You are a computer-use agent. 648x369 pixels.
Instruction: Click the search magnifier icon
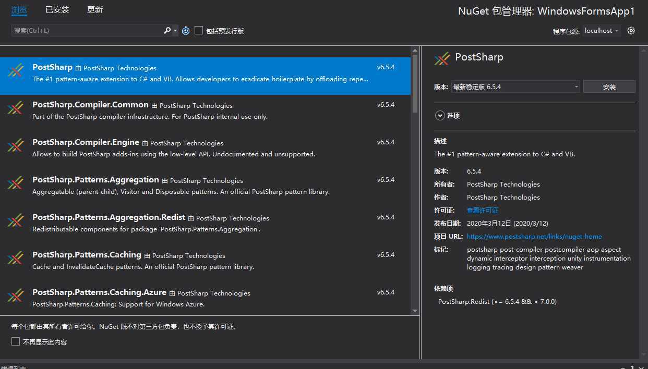167,31
